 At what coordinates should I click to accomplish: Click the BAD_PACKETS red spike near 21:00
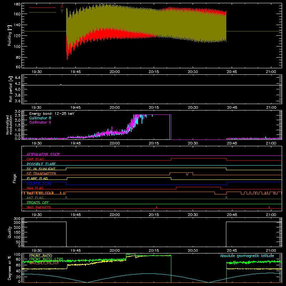pyautogui.click(x=269, y=207)
